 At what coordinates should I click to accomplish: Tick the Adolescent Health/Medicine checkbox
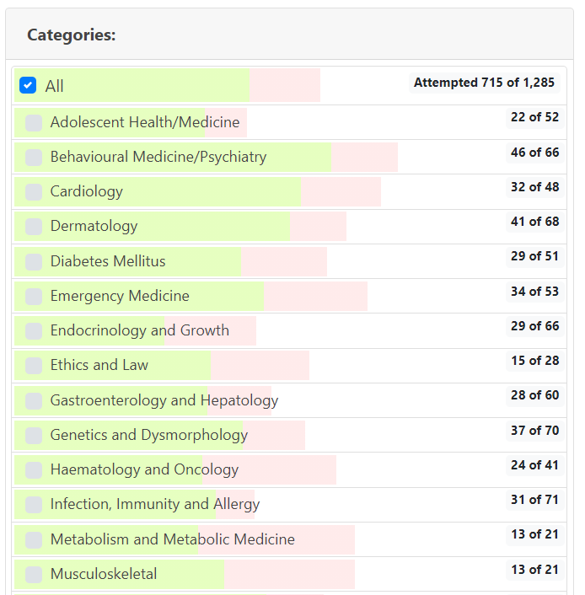tap(34, 123)
